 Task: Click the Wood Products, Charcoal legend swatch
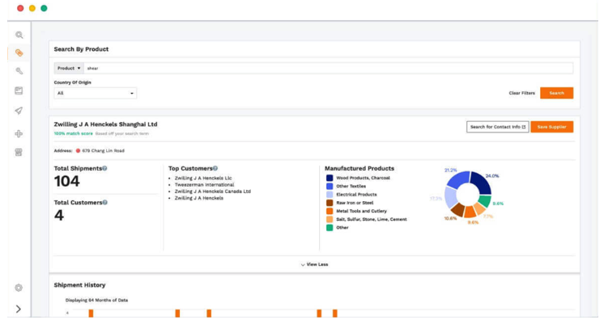point(330,178)
